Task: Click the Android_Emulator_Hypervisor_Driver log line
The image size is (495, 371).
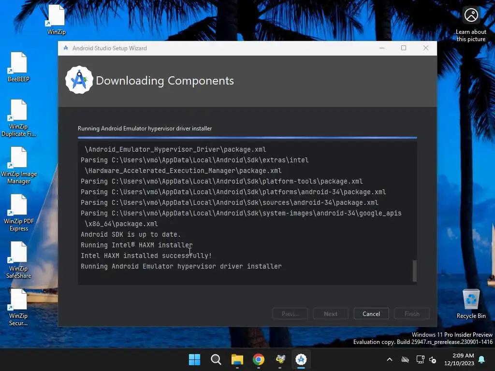Action: click(x=175, y=150)
